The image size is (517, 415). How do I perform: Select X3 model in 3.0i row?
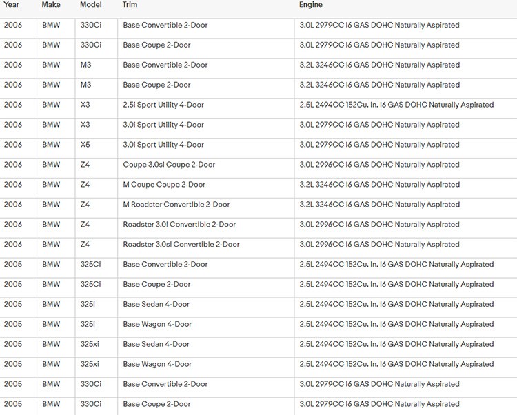85,125
